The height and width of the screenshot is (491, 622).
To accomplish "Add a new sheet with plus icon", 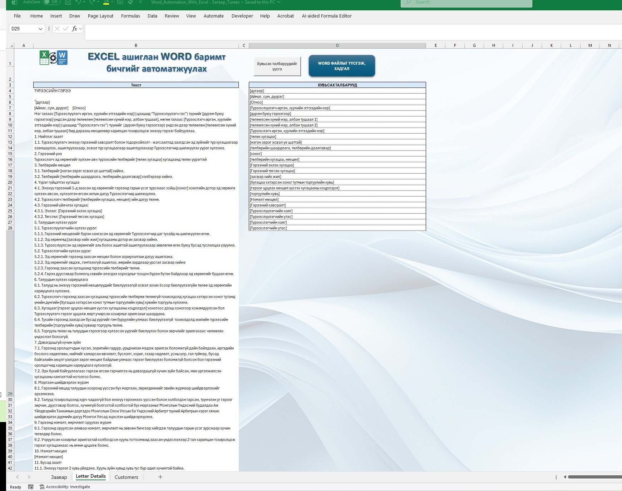I will (x=160, y=477).
